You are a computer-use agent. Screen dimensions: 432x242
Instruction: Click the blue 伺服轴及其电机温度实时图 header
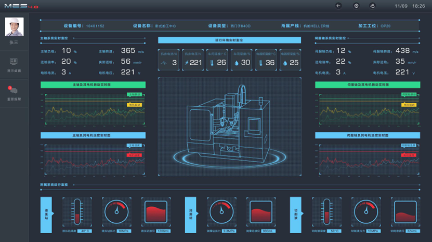click(367, 135)
